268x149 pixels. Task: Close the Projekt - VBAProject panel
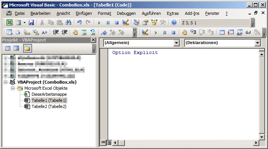(x=93, y=40)
